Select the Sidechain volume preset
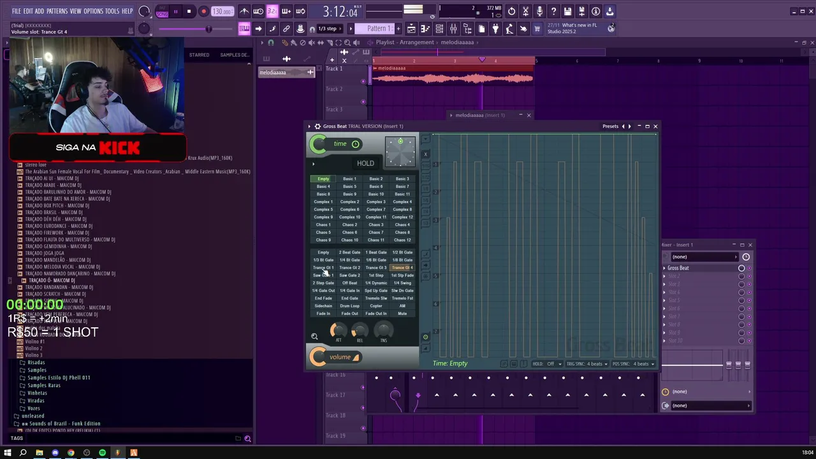 (x=323, y=306)
